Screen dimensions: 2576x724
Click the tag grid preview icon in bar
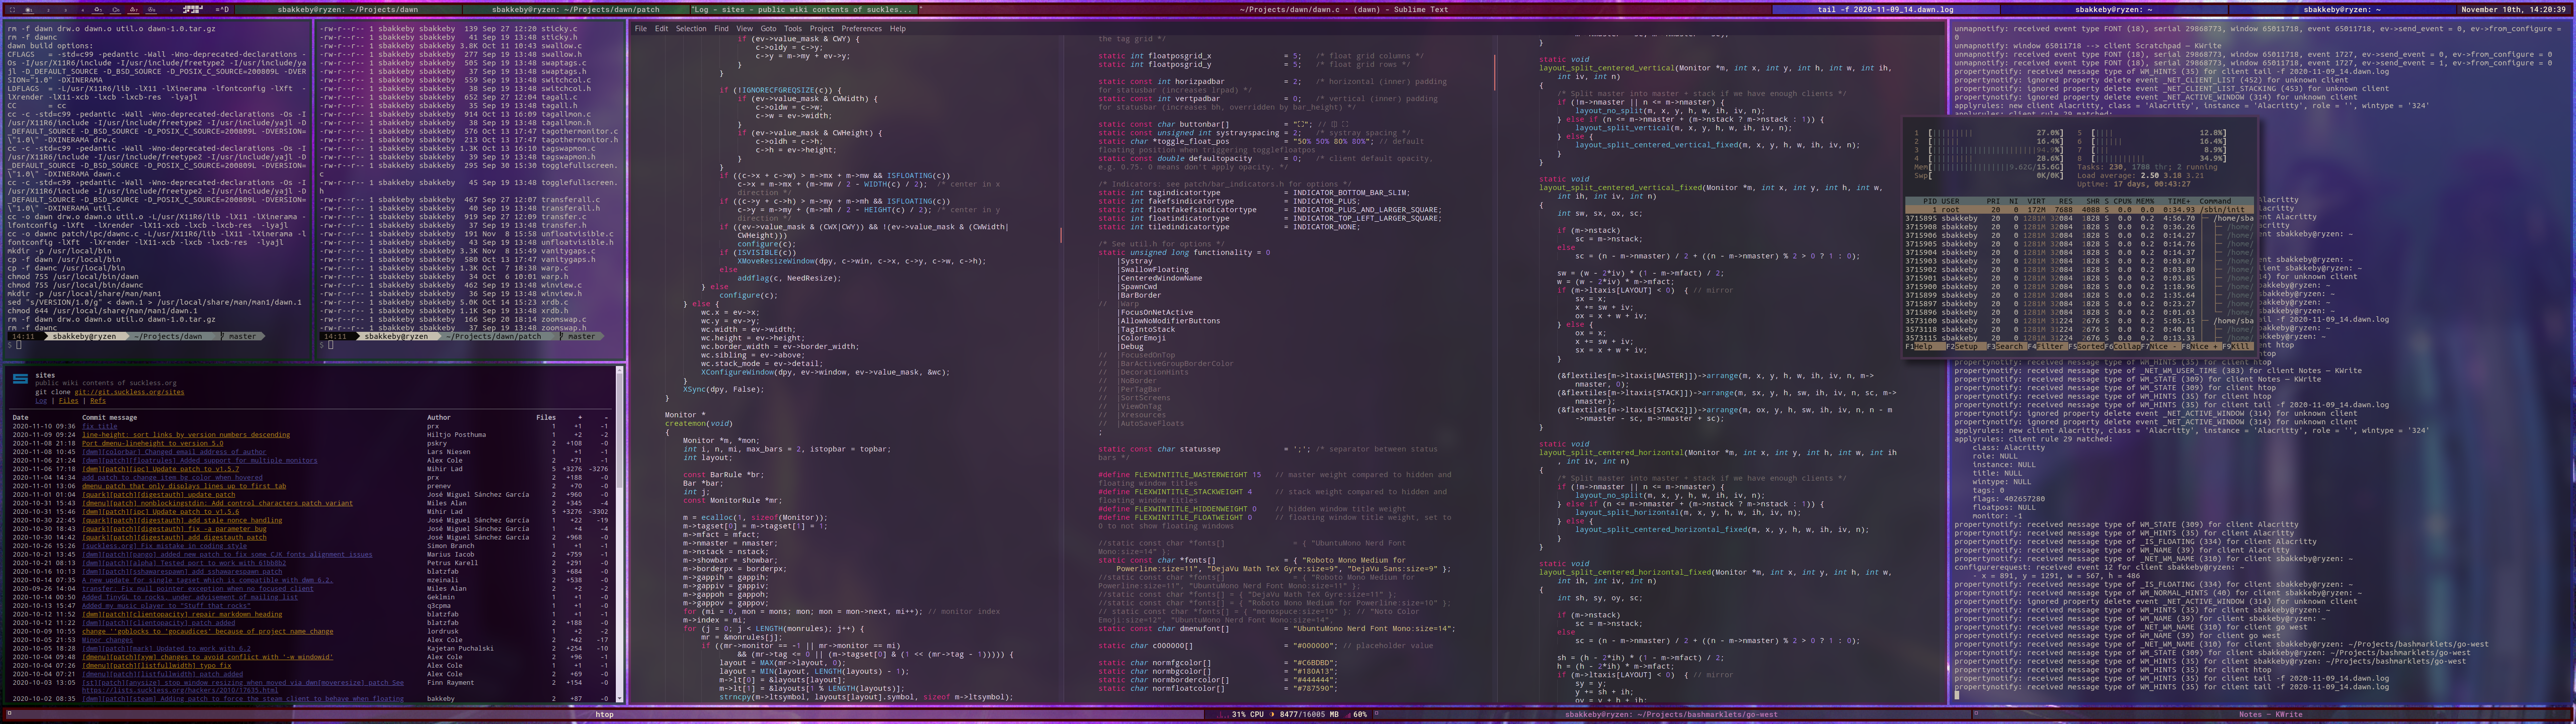[193, 10]
